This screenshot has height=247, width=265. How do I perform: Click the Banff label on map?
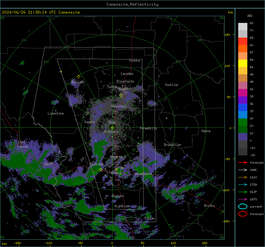point(49,164)
